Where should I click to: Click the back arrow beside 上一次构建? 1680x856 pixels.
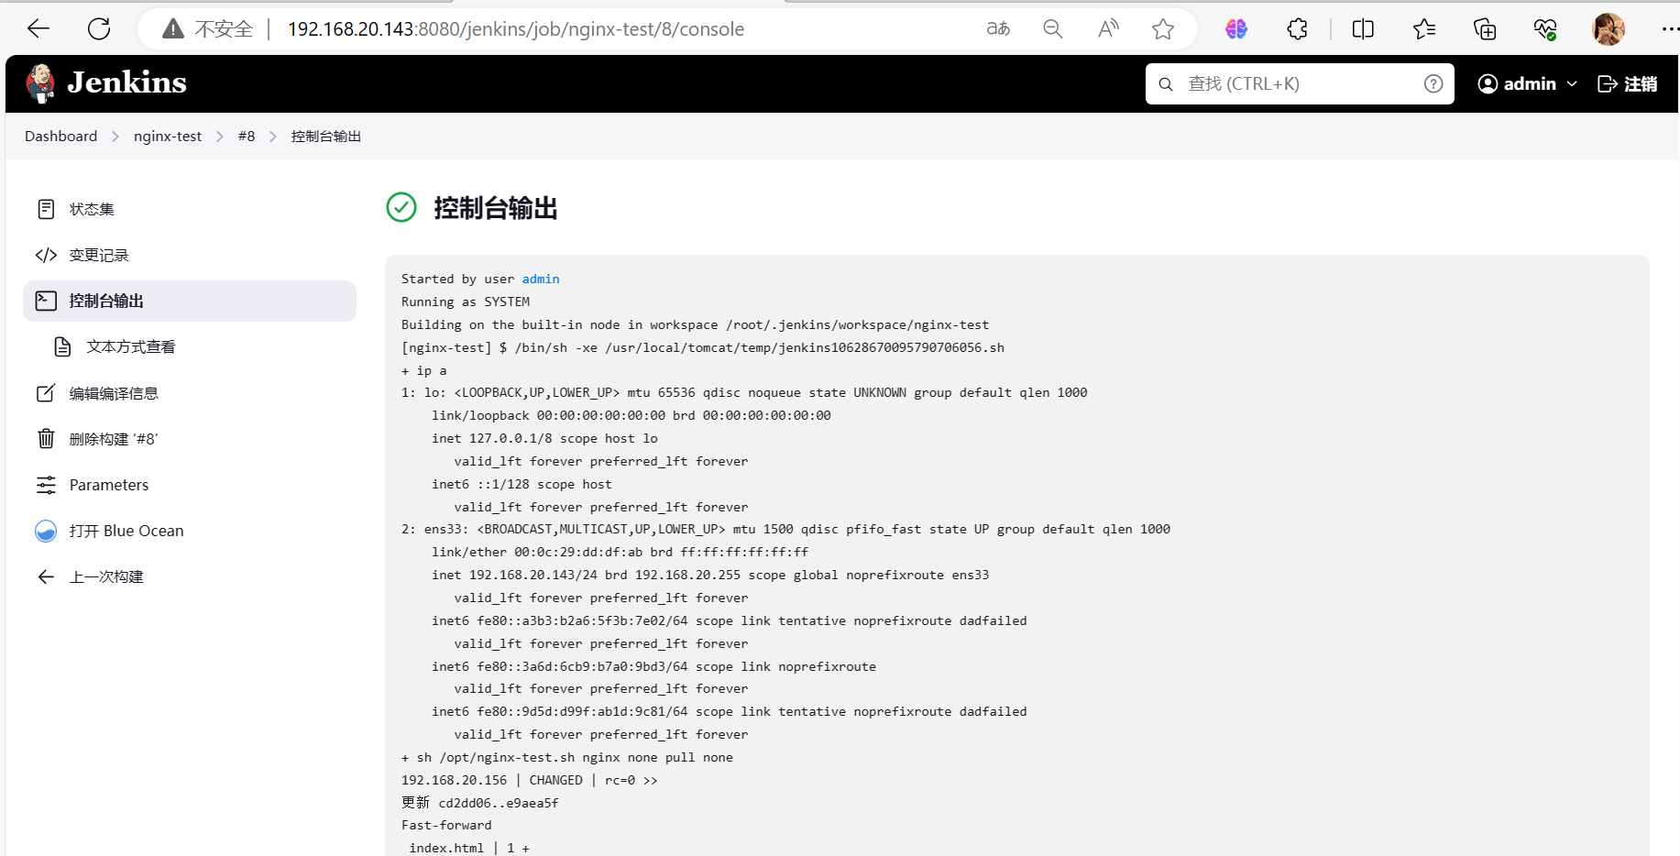(46, 576)
